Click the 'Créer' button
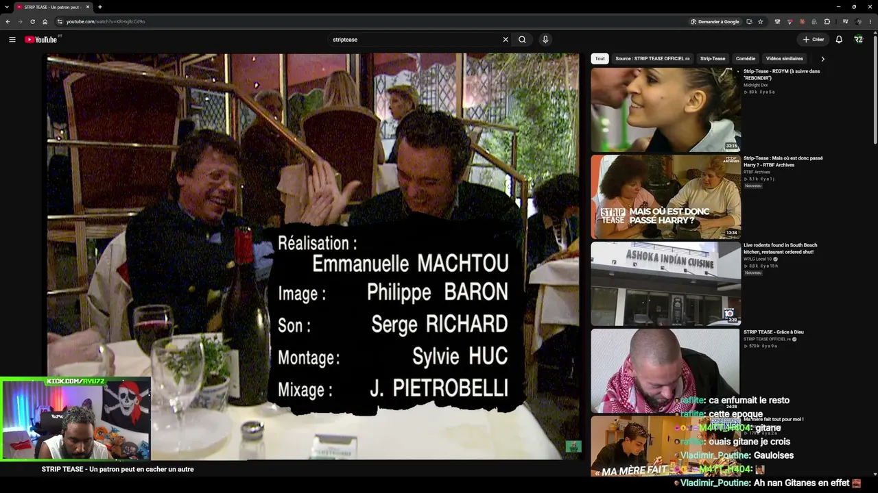The image size is (878, 493). (x=813, y=40)
